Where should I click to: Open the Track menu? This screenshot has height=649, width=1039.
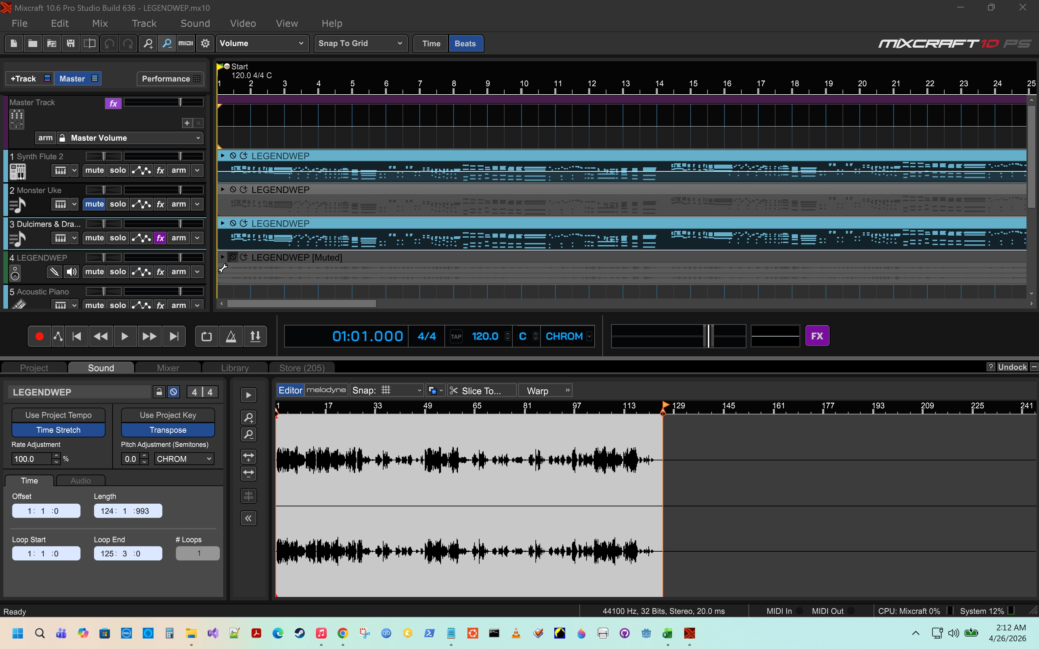144,24
